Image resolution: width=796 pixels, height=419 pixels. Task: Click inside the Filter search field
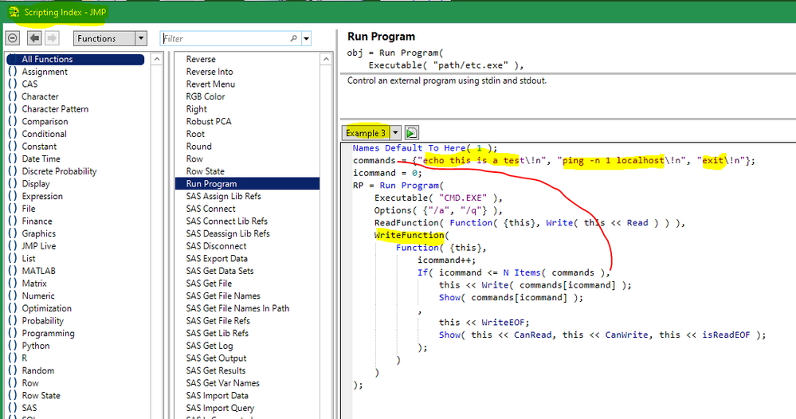(223, 38)
